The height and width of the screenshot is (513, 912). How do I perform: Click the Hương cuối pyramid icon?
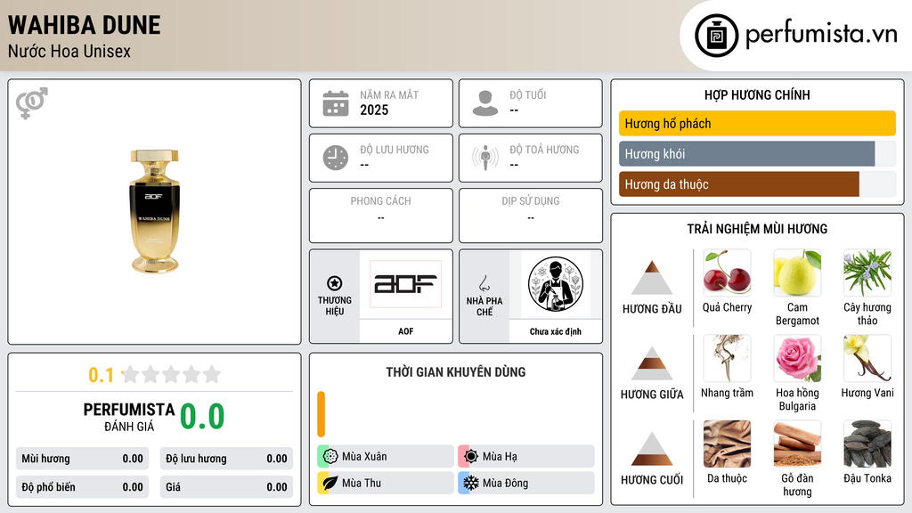(652, 449)
